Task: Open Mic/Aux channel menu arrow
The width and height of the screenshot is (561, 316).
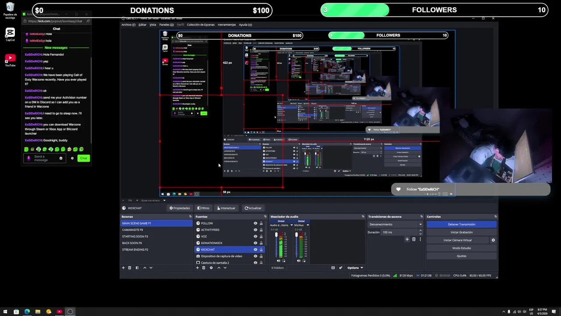Action: (307, 225)
